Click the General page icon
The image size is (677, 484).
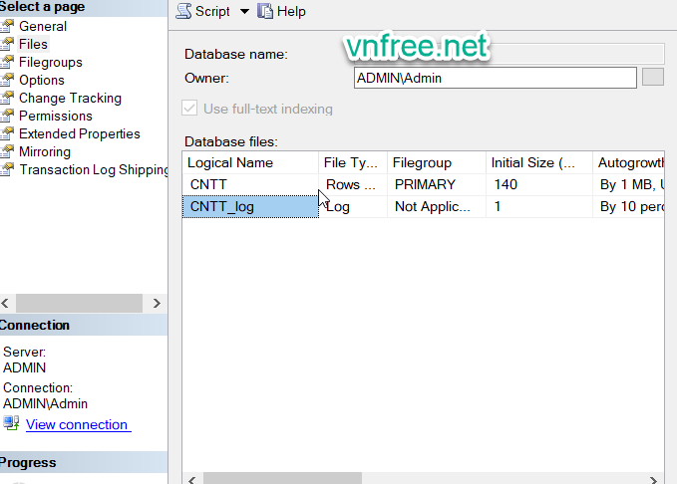[8, 26]
